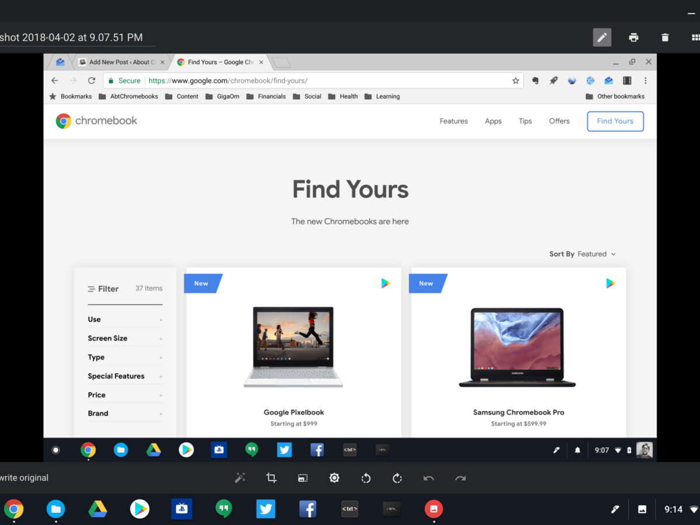Rotate the image clockwise
This screenshot has height=525, width=700.
click(x=397, y=478)
